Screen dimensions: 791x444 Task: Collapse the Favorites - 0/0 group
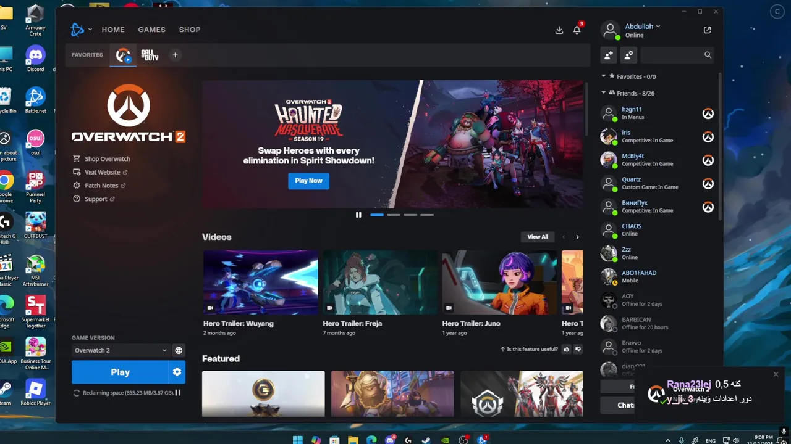(604, 76)
